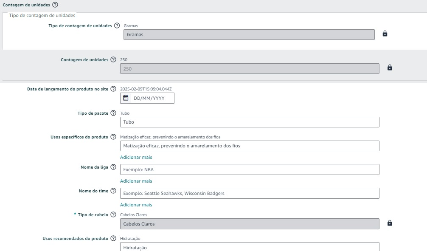Open the calendar date picker icon
427x251 pixels.
125,98
